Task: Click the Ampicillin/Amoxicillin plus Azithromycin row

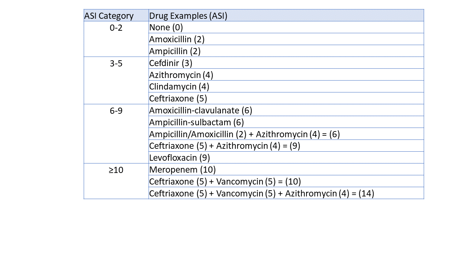Action: (x=286, y=134)
